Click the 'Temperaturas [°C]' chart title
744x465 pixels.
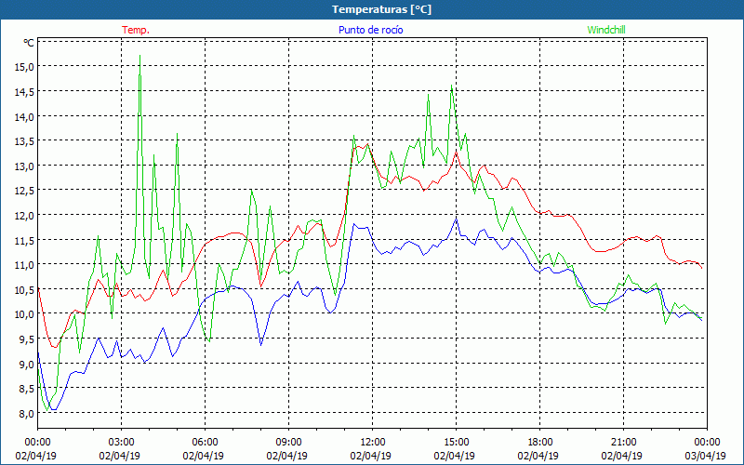(381, 9)
